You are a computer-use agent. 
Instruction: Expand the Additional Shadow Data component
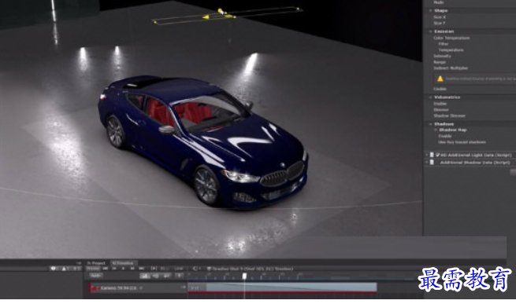pos(427,163)
